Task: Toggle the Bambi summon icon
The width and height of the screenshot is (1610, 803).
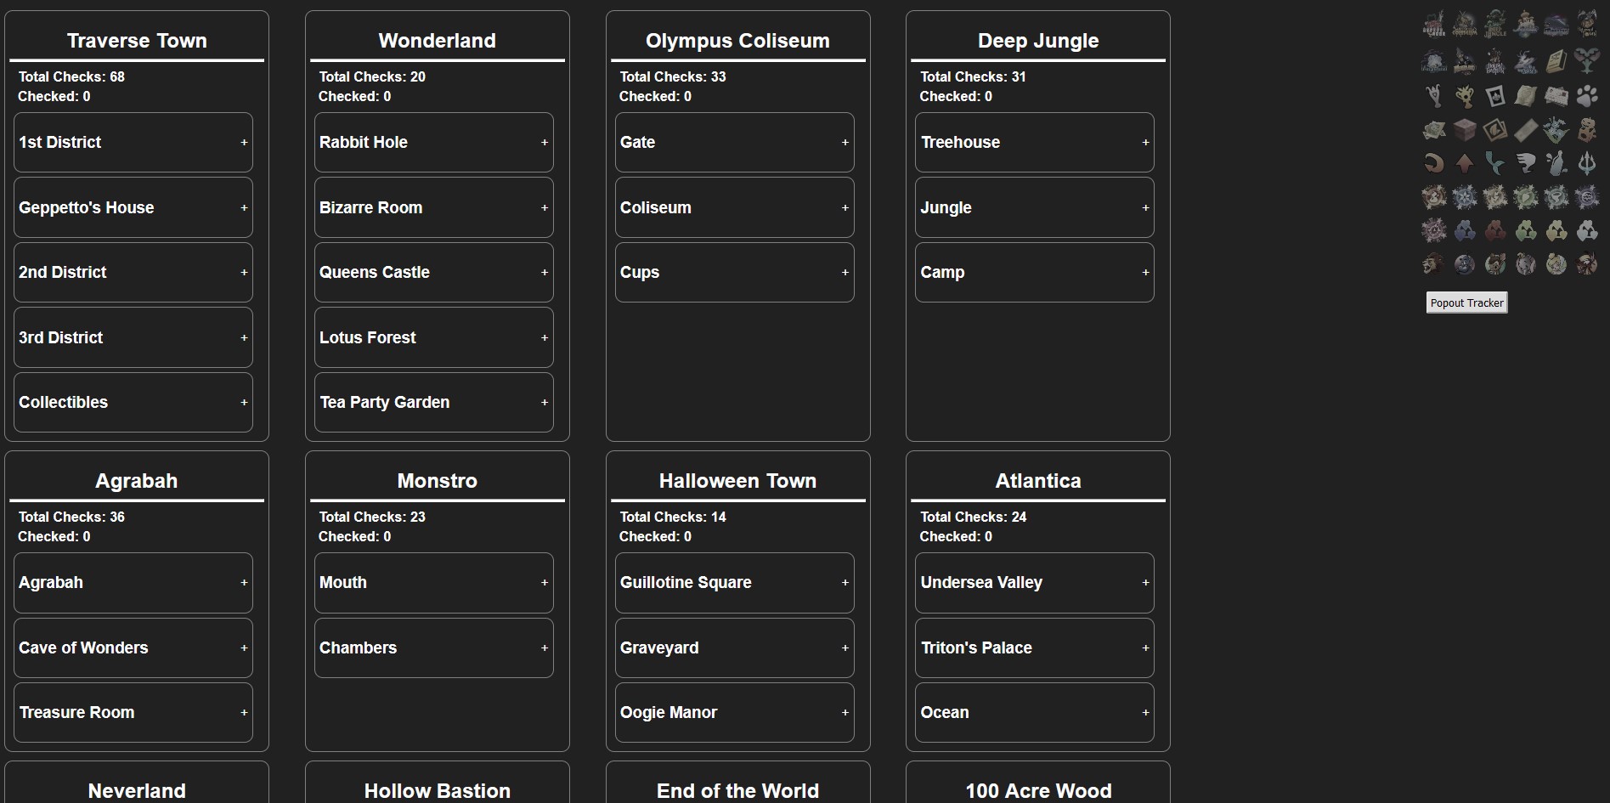Action: (x=1496, y=264)
